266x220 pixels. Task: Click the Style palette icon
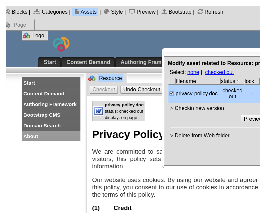[107, 12]
